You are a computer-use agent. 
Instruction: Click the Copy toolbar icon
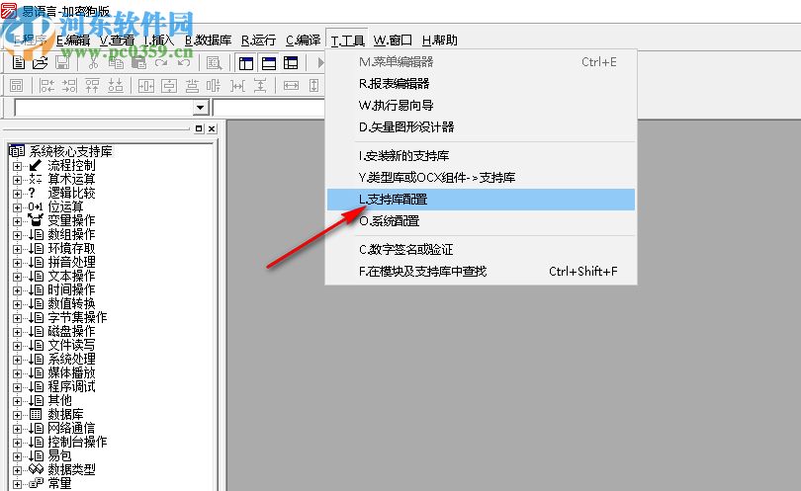tap(116, 63)
